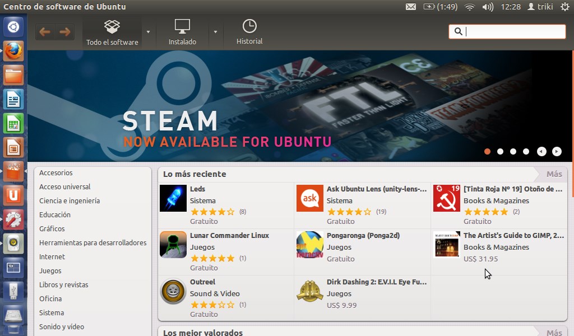Screen dimensions: 574x336
Task: Click the speaker application launcher icon
Action: pyautogui.click(x=13, y=244)
